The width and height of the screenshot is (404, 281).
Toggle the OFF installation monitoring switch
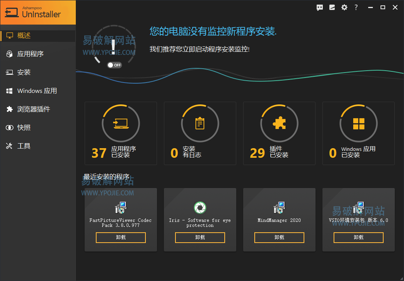(114, 65)
